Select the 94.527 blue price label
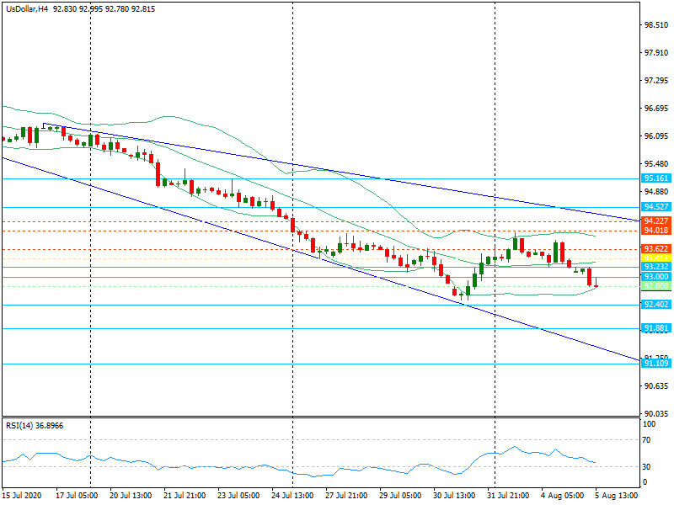674x505 pixels. pyautogui.click(x=655, y=206)
